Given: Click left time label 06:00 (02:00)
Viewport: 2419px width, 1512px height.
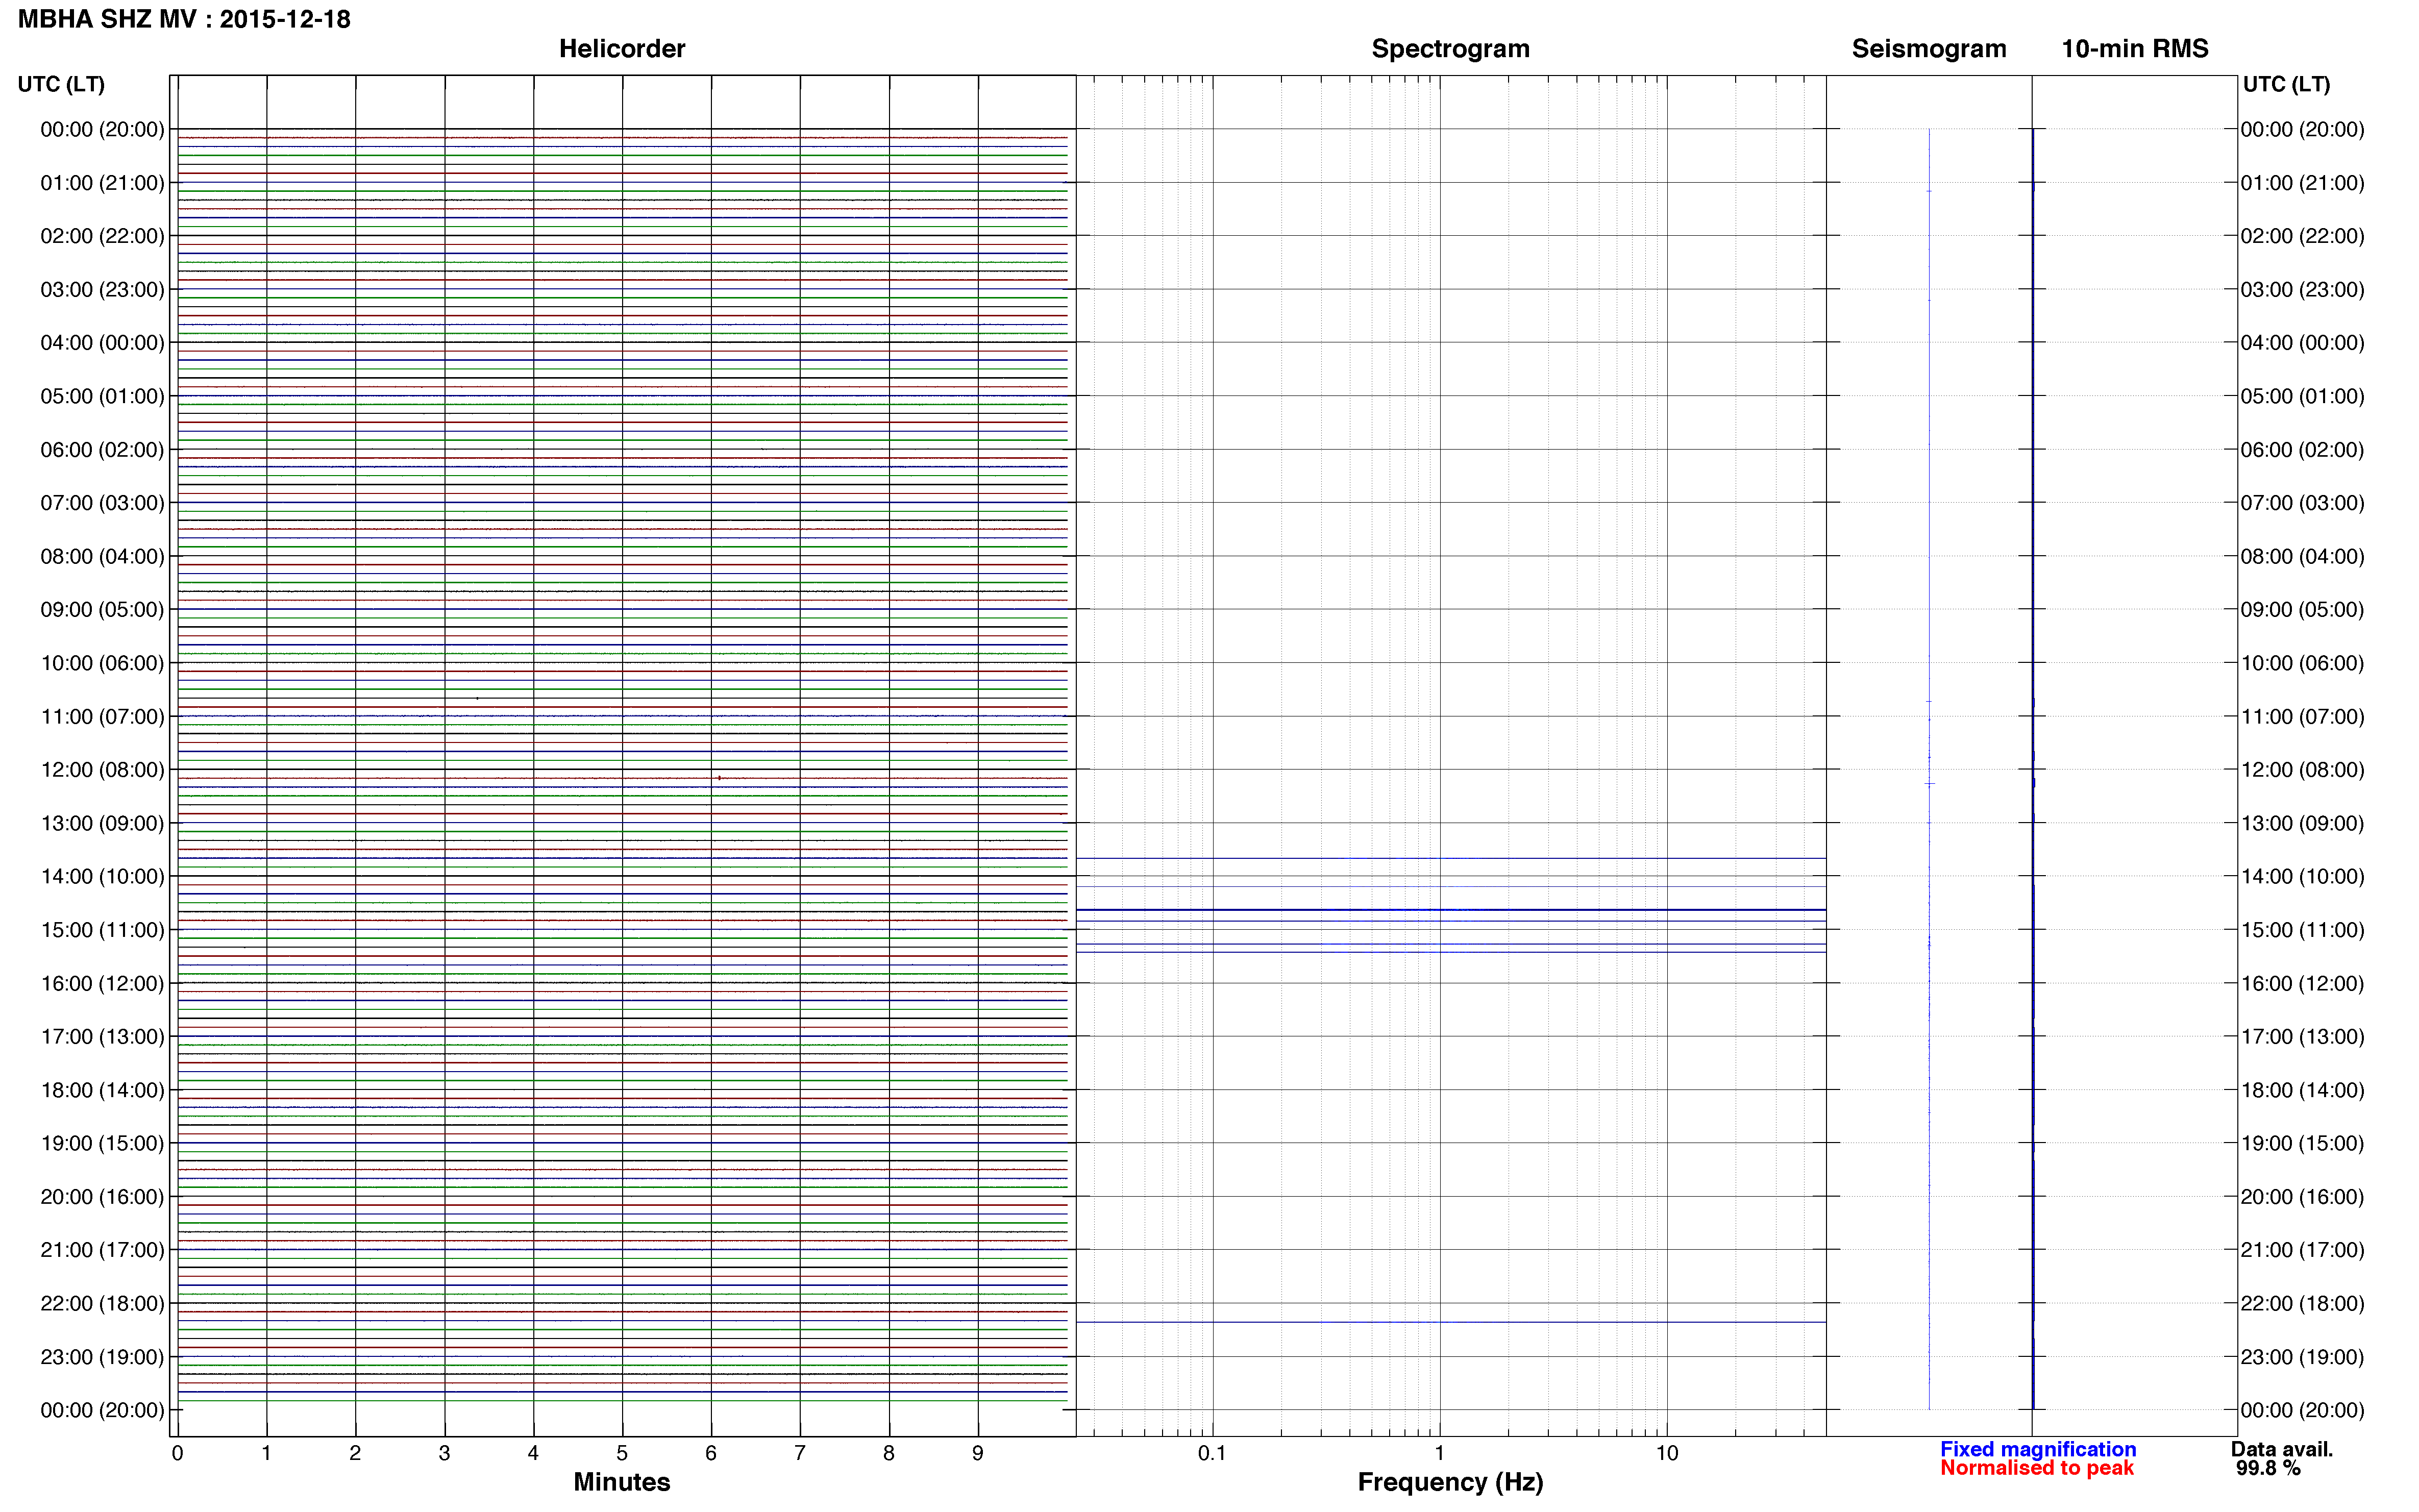Looking at the screenshot, I should click(102, 450).
